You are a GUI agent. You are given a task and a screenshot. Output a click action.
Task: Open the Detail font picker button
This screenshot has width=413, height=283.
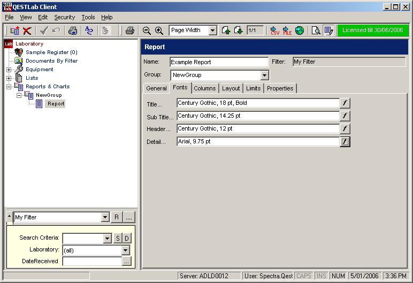pos(345,142)
